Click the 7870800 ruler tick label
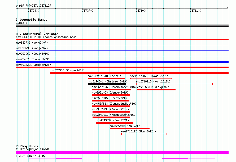This screenshot has width=236, height=162. 33,11
